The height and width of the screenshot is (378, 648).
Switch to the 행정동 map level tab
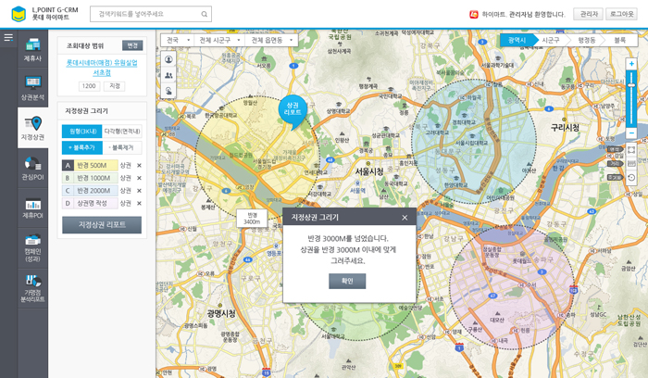point(586,40)
